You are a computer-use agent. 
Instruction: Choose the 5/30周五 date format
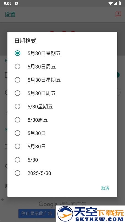pos(62,120)
